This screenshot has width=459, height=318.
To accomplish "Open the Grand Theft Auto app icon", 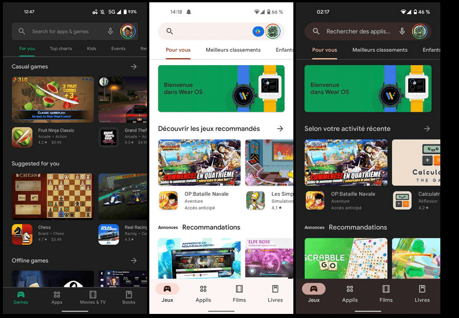I will tap(108, 137).
